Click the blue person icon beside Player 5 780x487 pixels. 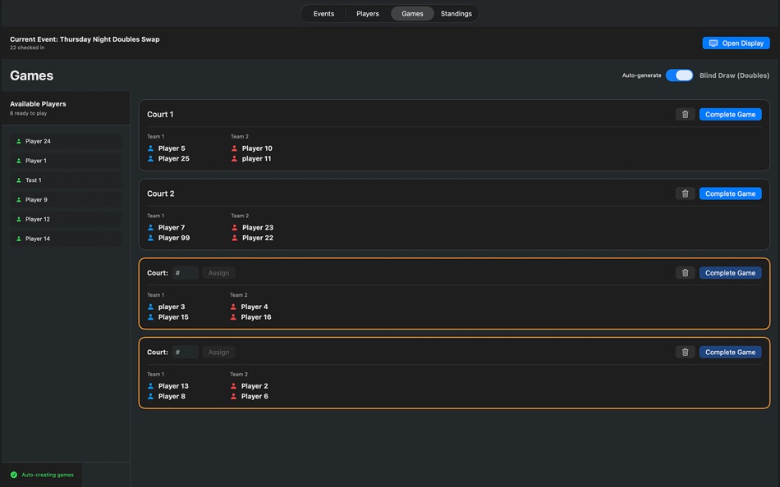[151, 148]
